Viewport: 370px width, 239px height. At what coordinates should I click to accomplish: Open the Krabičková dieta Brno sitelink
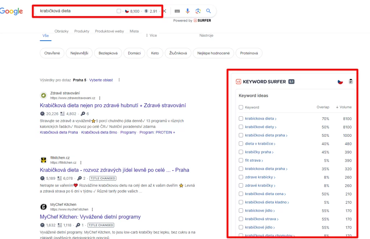click(x=99, y=132)
